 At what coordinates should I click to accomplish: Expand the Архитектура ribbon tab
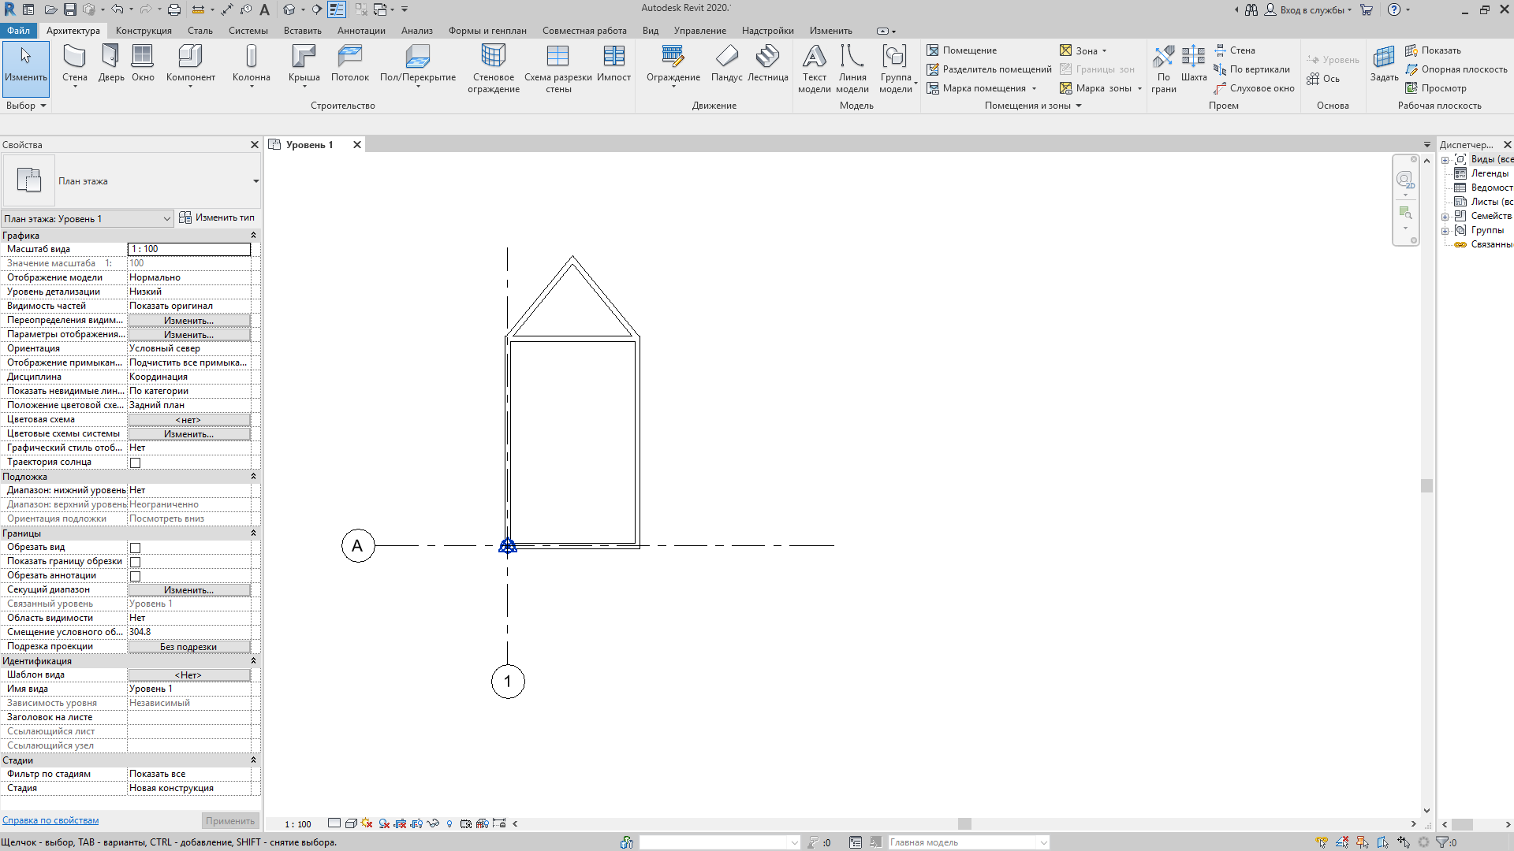[x=73, y=30]
